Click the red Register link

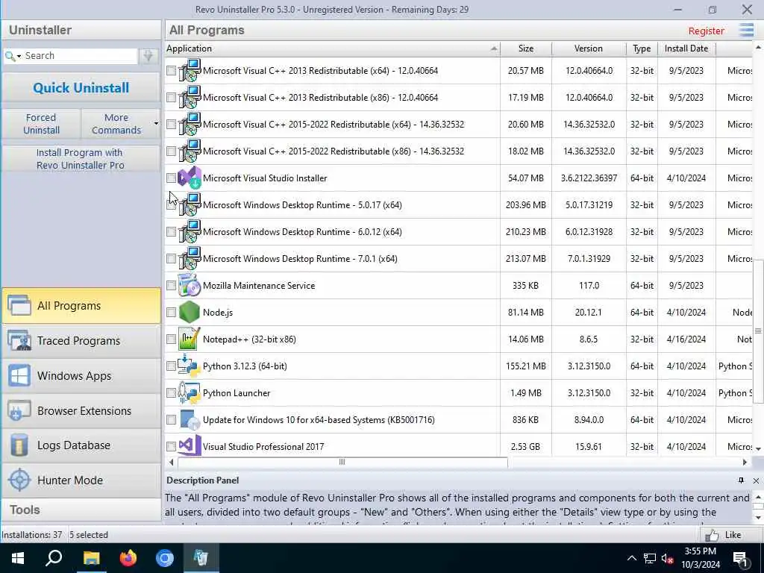click(x=706, y=31)
